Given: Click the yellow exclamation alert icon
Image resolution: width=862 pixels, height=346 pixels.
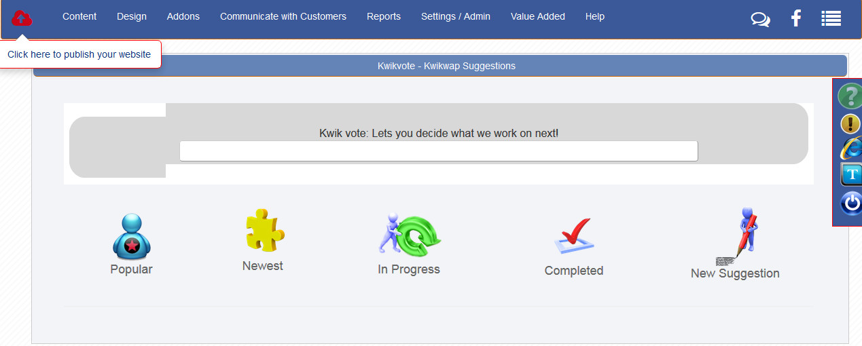Looking at the screenshot, I should coord(850,123).
